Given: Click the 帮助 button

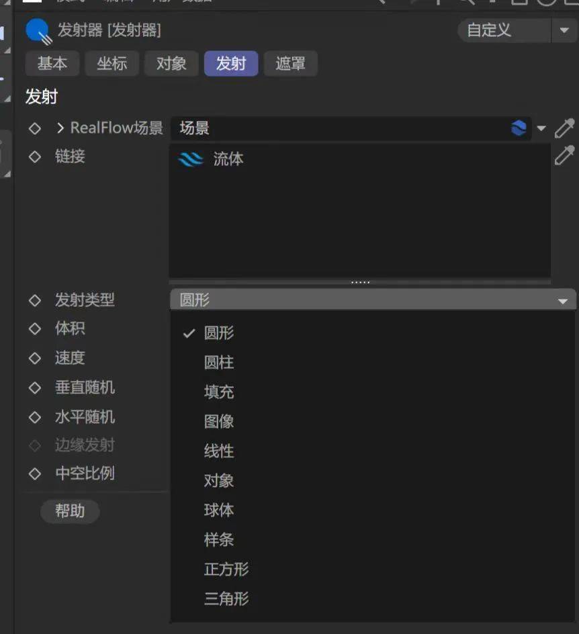Looking at the screenshot, I should point(69,511).
